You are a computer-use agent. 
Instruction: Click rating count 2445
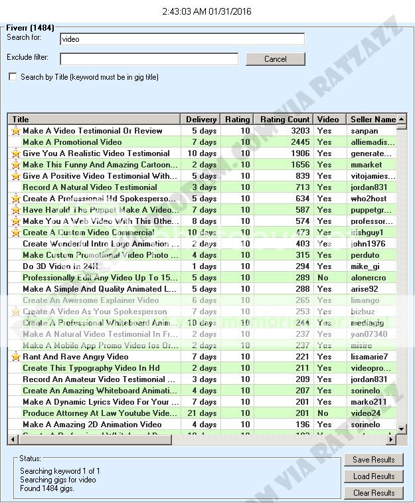pyautogui.click(x=300, y=142)
